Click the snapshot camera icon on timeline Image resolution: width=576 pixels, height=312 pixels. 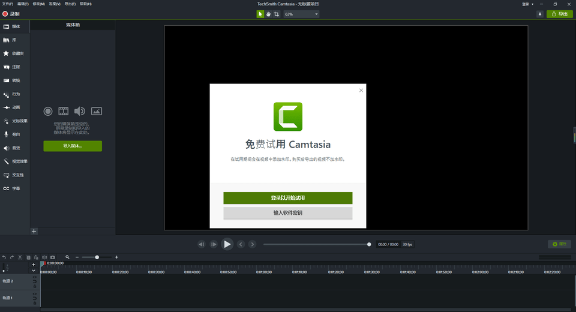click(x=52, y=257)
